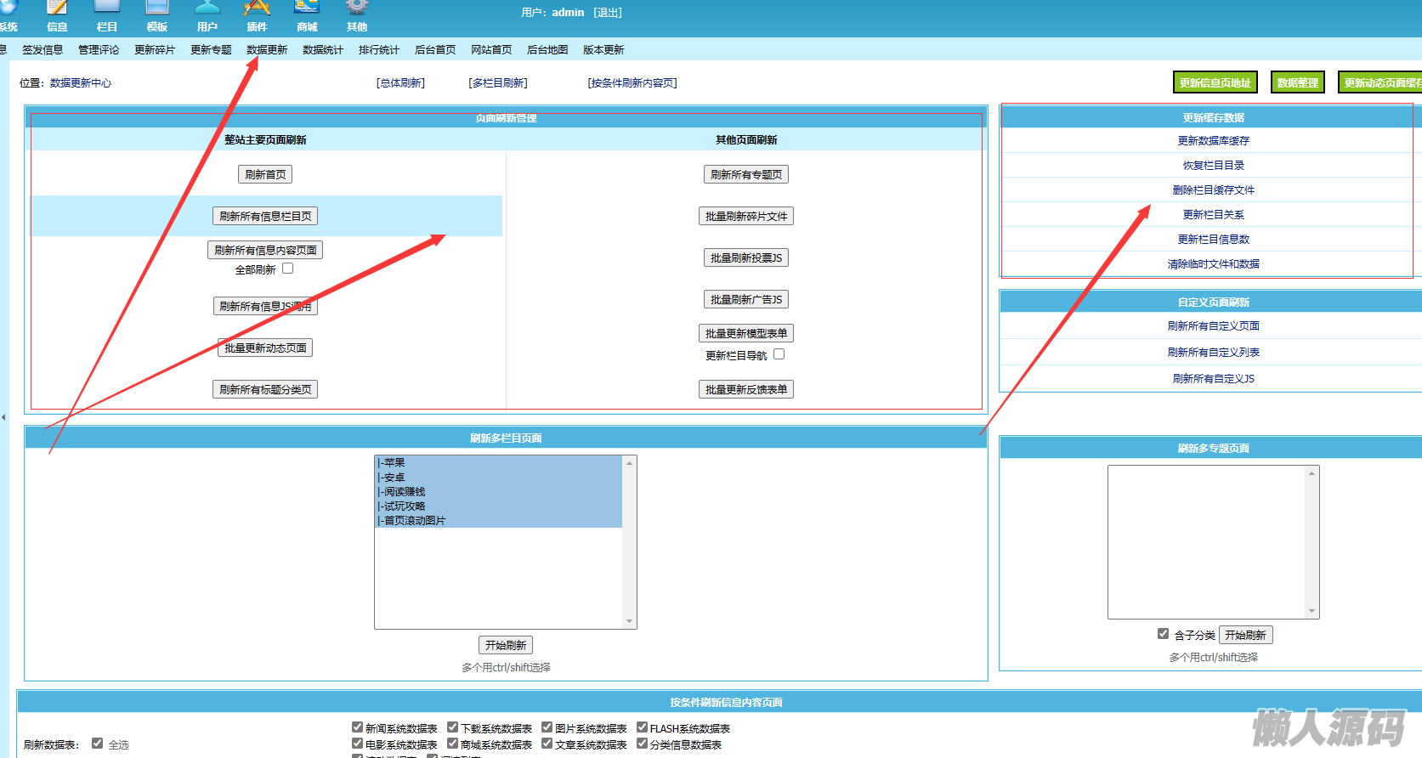This screenshot has width=1422, height=758.
Task: Click the 批量刷新广告JS button
Action: (x=746, y=299)
